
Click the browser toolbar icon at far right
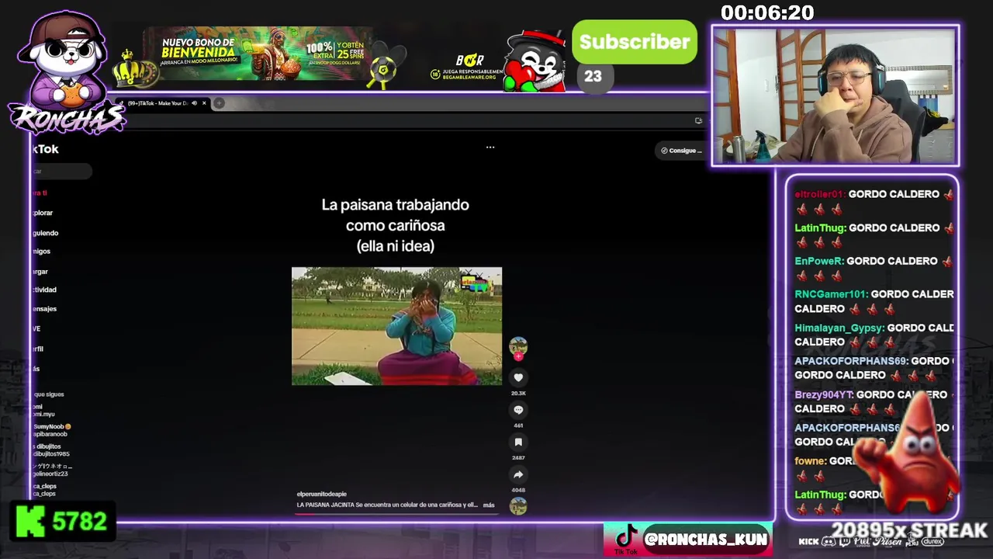[698, 120]
